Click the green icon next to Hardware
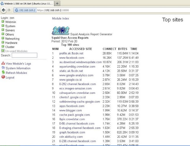This screenshot has height=146, width=190. click(x=3, y=42)
